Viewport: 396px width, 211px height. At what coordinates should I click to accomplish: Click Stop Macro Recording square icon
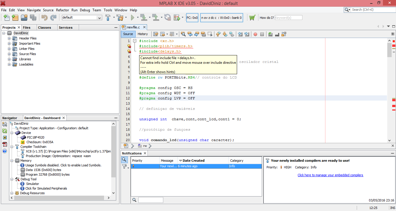[x=262, y=34]
